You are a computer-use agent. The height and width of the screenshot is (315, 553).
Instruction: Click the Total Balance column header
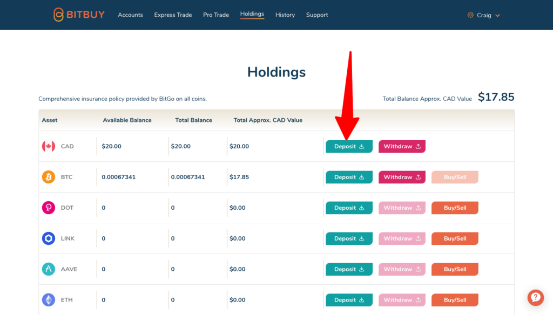point(194,120)
